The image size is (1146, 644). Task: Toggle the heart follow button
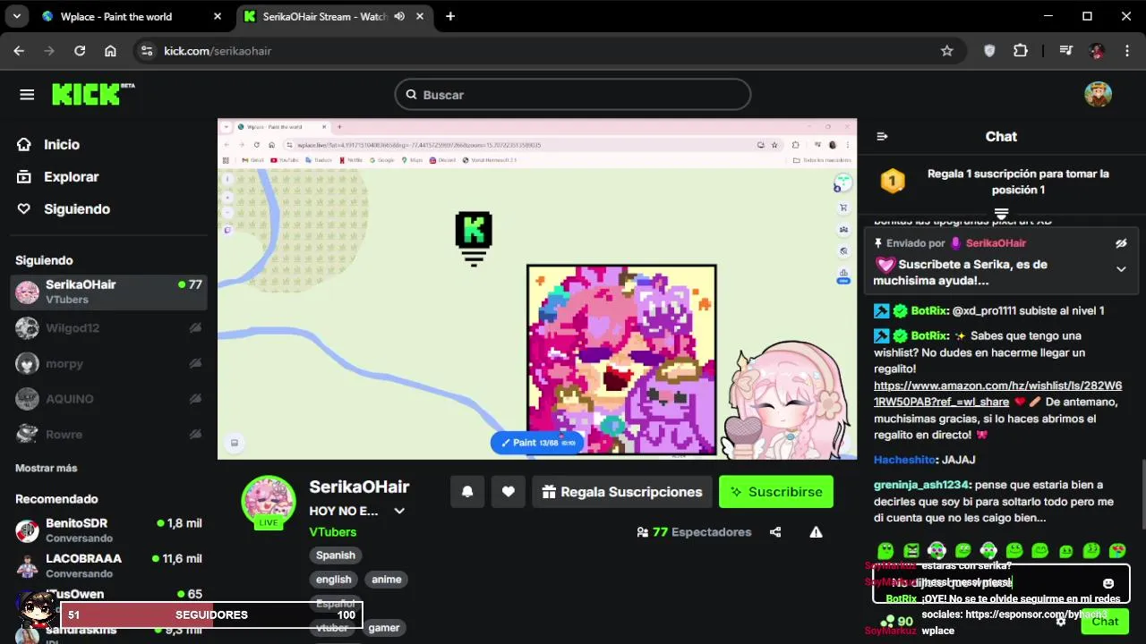(509, 492)
